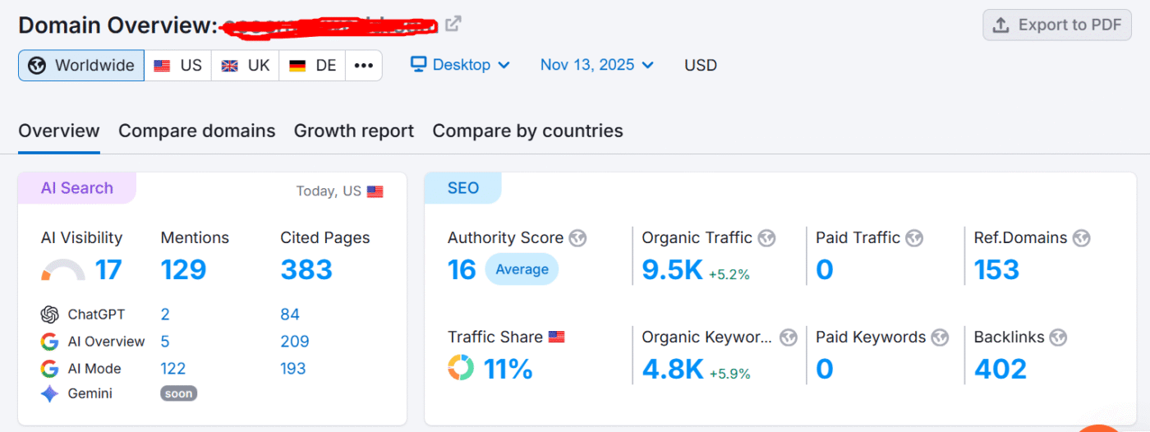This screenshot has width=1150, height=432.
Task: Switch to the Compare domains tab
Action: [x=196, y=131]
